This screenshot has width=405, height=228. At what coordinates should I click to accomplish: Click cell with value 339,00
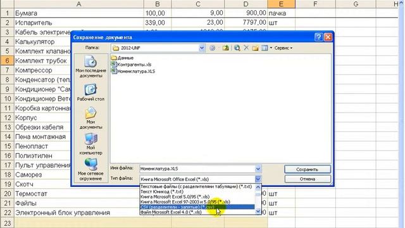(158, 23)
